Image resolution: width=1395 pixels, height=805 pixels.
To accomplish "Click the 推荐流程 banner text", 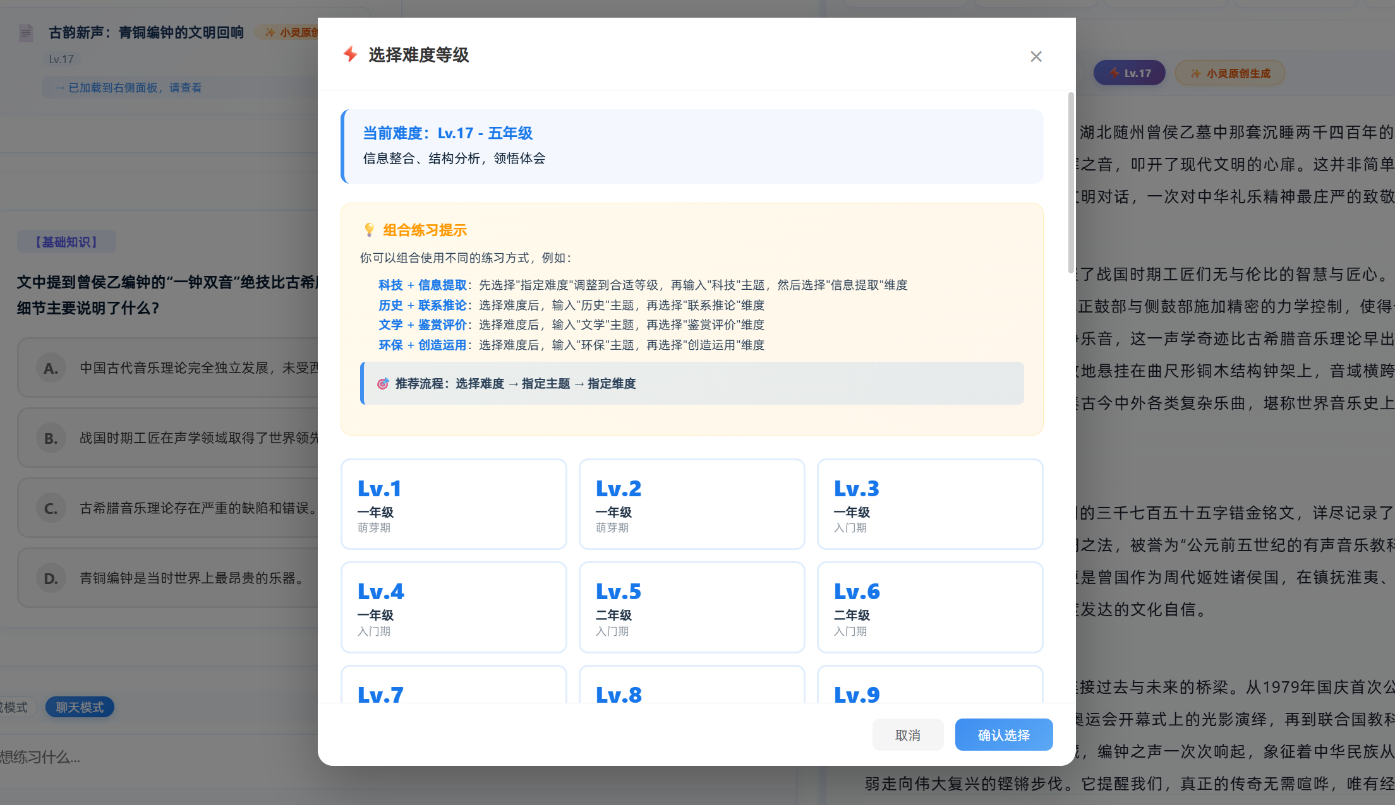I will (x=516, y=383).
